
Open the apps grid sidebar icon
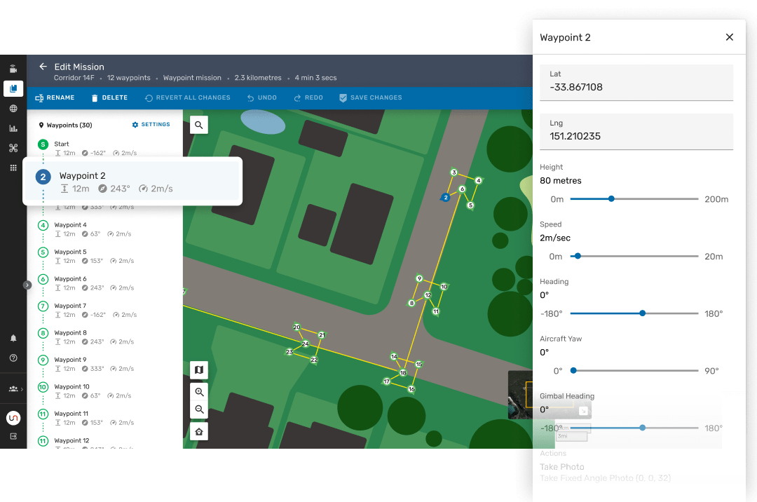click(13, 168)
